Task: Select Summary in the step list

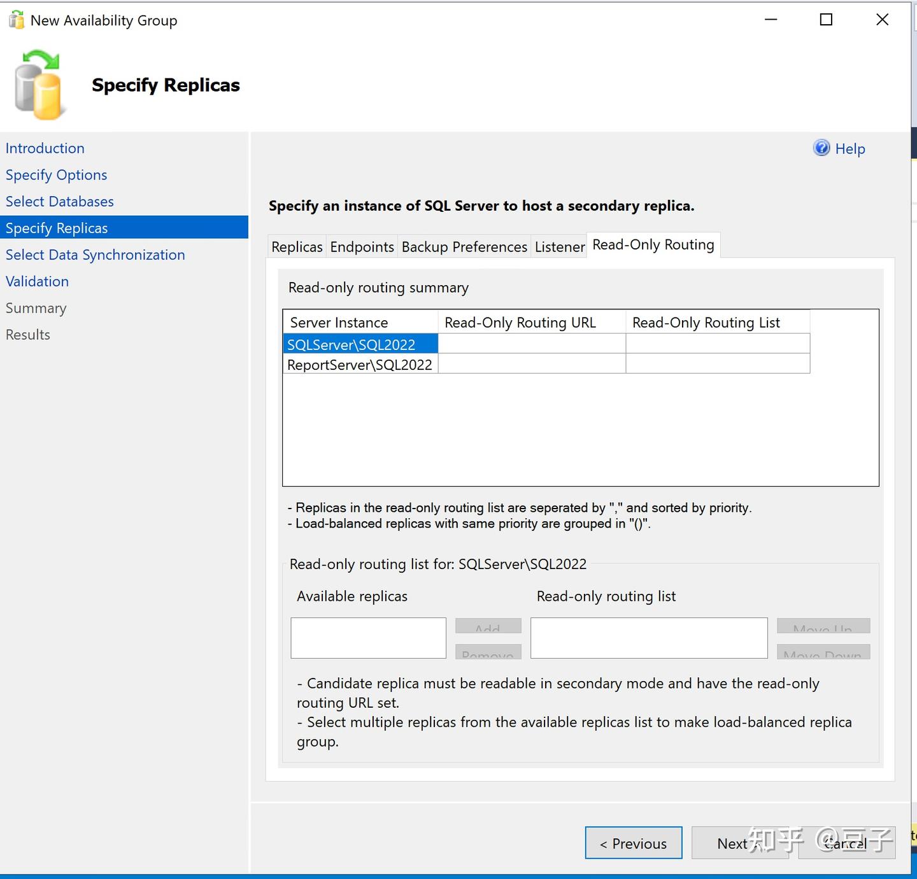Action: coord(36,307)
